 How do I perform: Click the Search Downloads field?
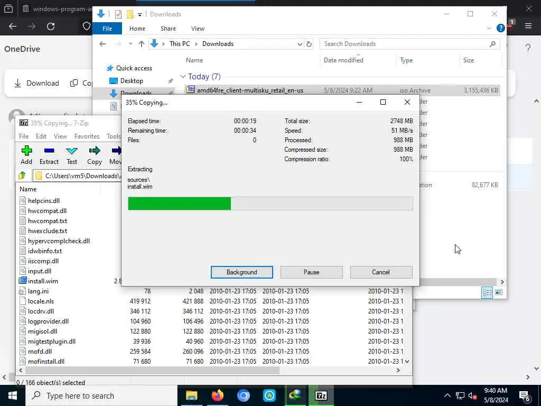(409, 44)
